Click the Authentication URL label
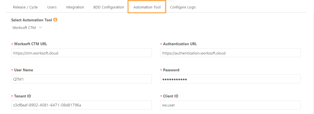Viewport: 314px width, 114px height. point(180,44)
